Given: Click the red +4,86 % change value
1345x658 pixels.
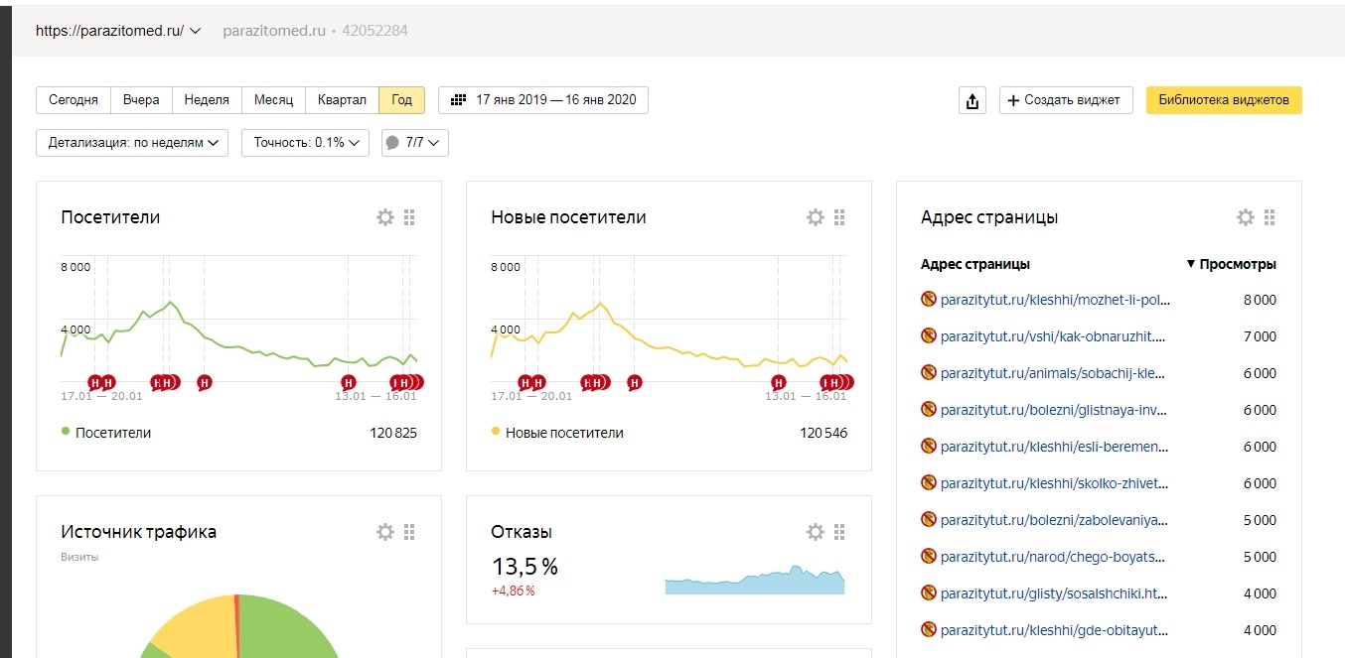Looking at the screenshot, I should 513,592.
